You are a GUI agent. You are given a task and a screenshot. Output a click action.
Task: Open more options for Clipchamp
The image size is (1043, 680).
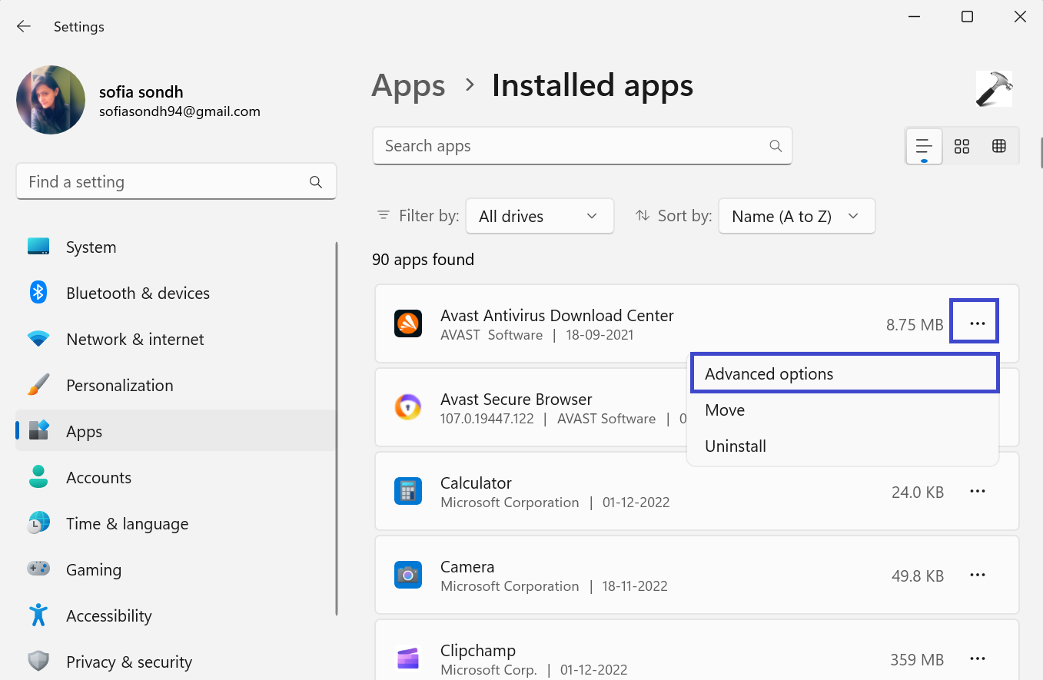point(977,659)
